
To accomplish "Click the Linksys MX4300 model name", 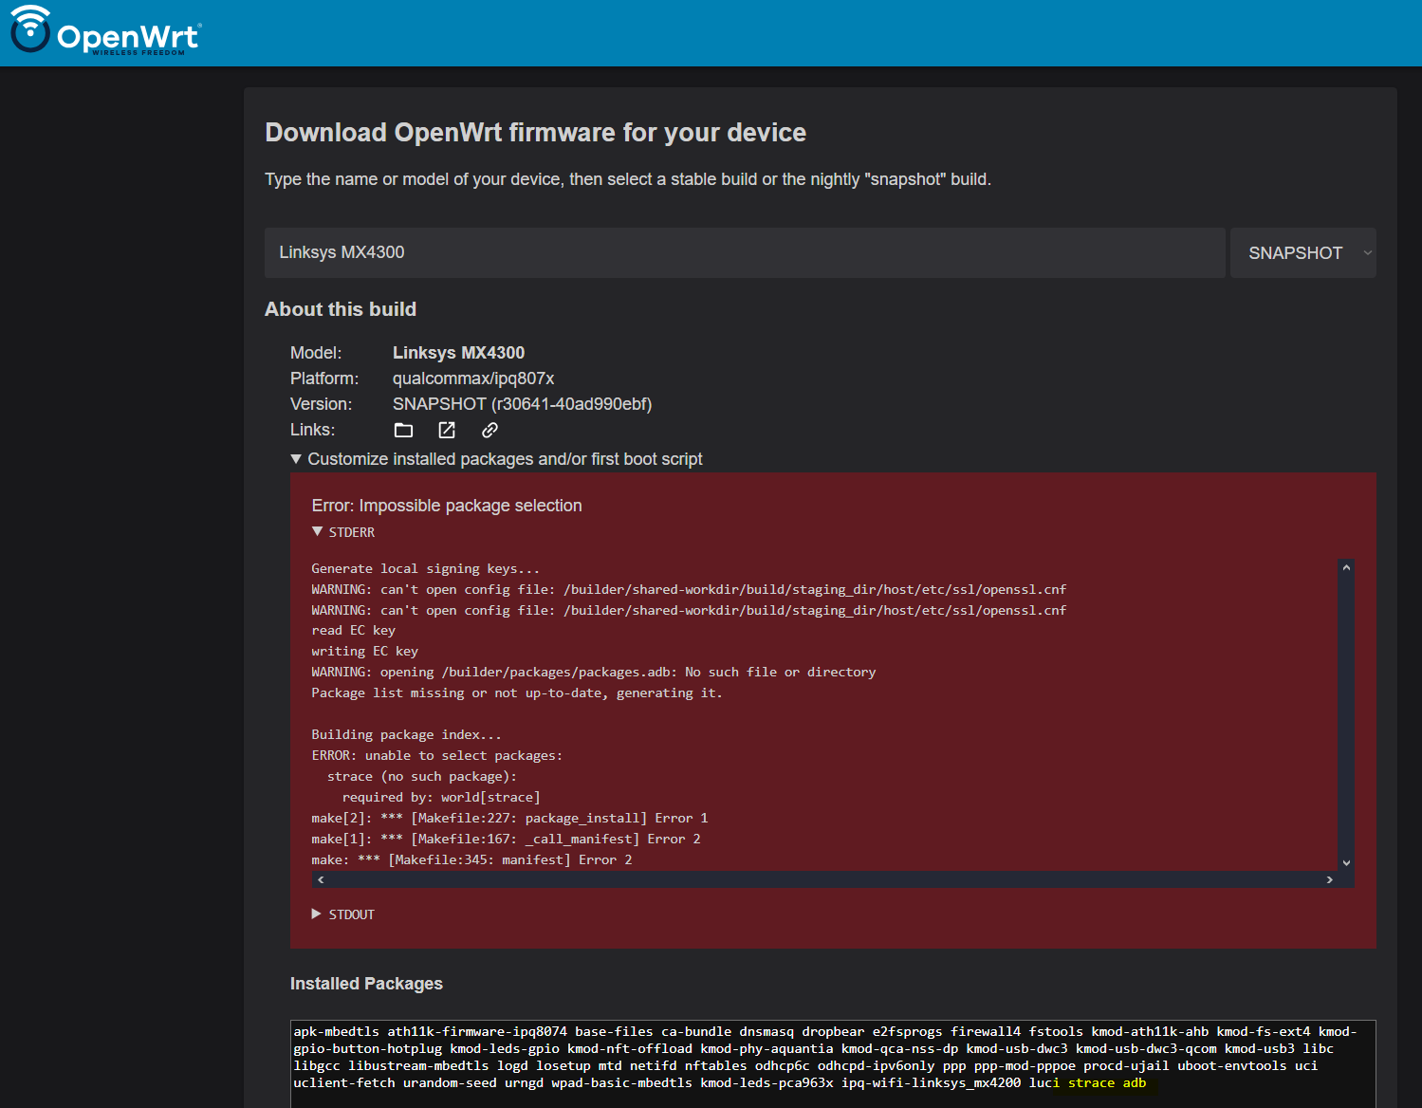I will click(458, 353).
